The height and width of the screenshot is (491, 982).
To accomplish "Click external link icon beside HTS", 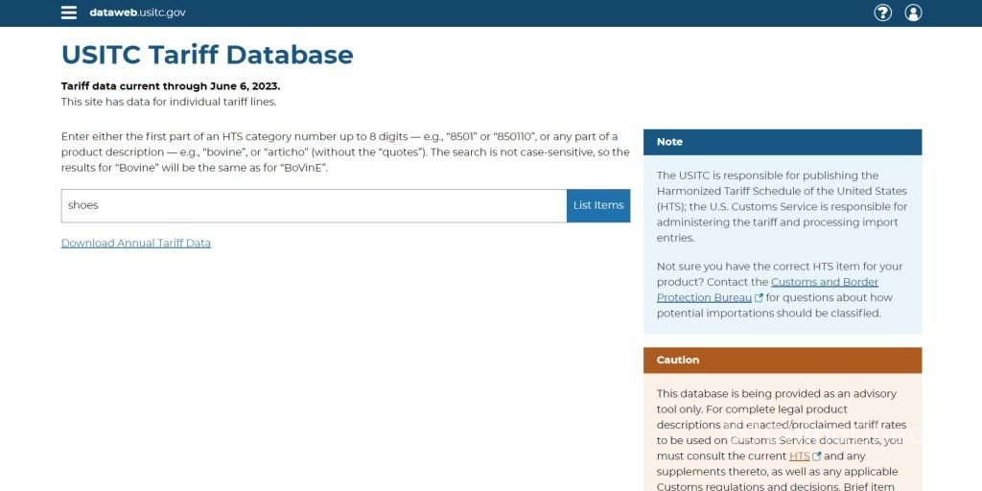I will click(816, 456).
